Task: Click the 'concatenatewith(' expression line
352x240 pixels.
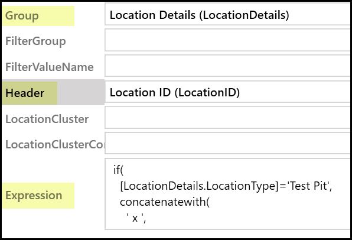Action: click(x=165, y=202)
